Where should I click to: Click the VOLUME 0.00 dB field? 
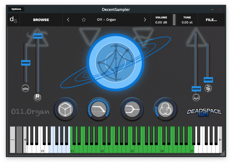click(x=161, y=20)
